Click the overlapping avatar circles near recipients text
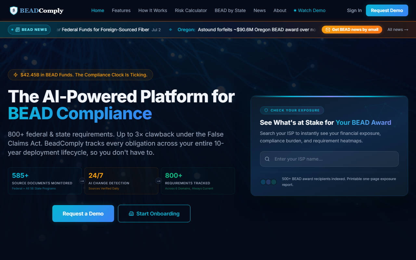 (x=268, y=182)
